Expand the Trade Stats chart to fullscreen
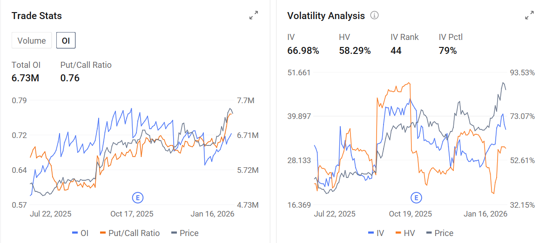The width and height of the screenshot is (539, 243). click(x=254, y=15)
